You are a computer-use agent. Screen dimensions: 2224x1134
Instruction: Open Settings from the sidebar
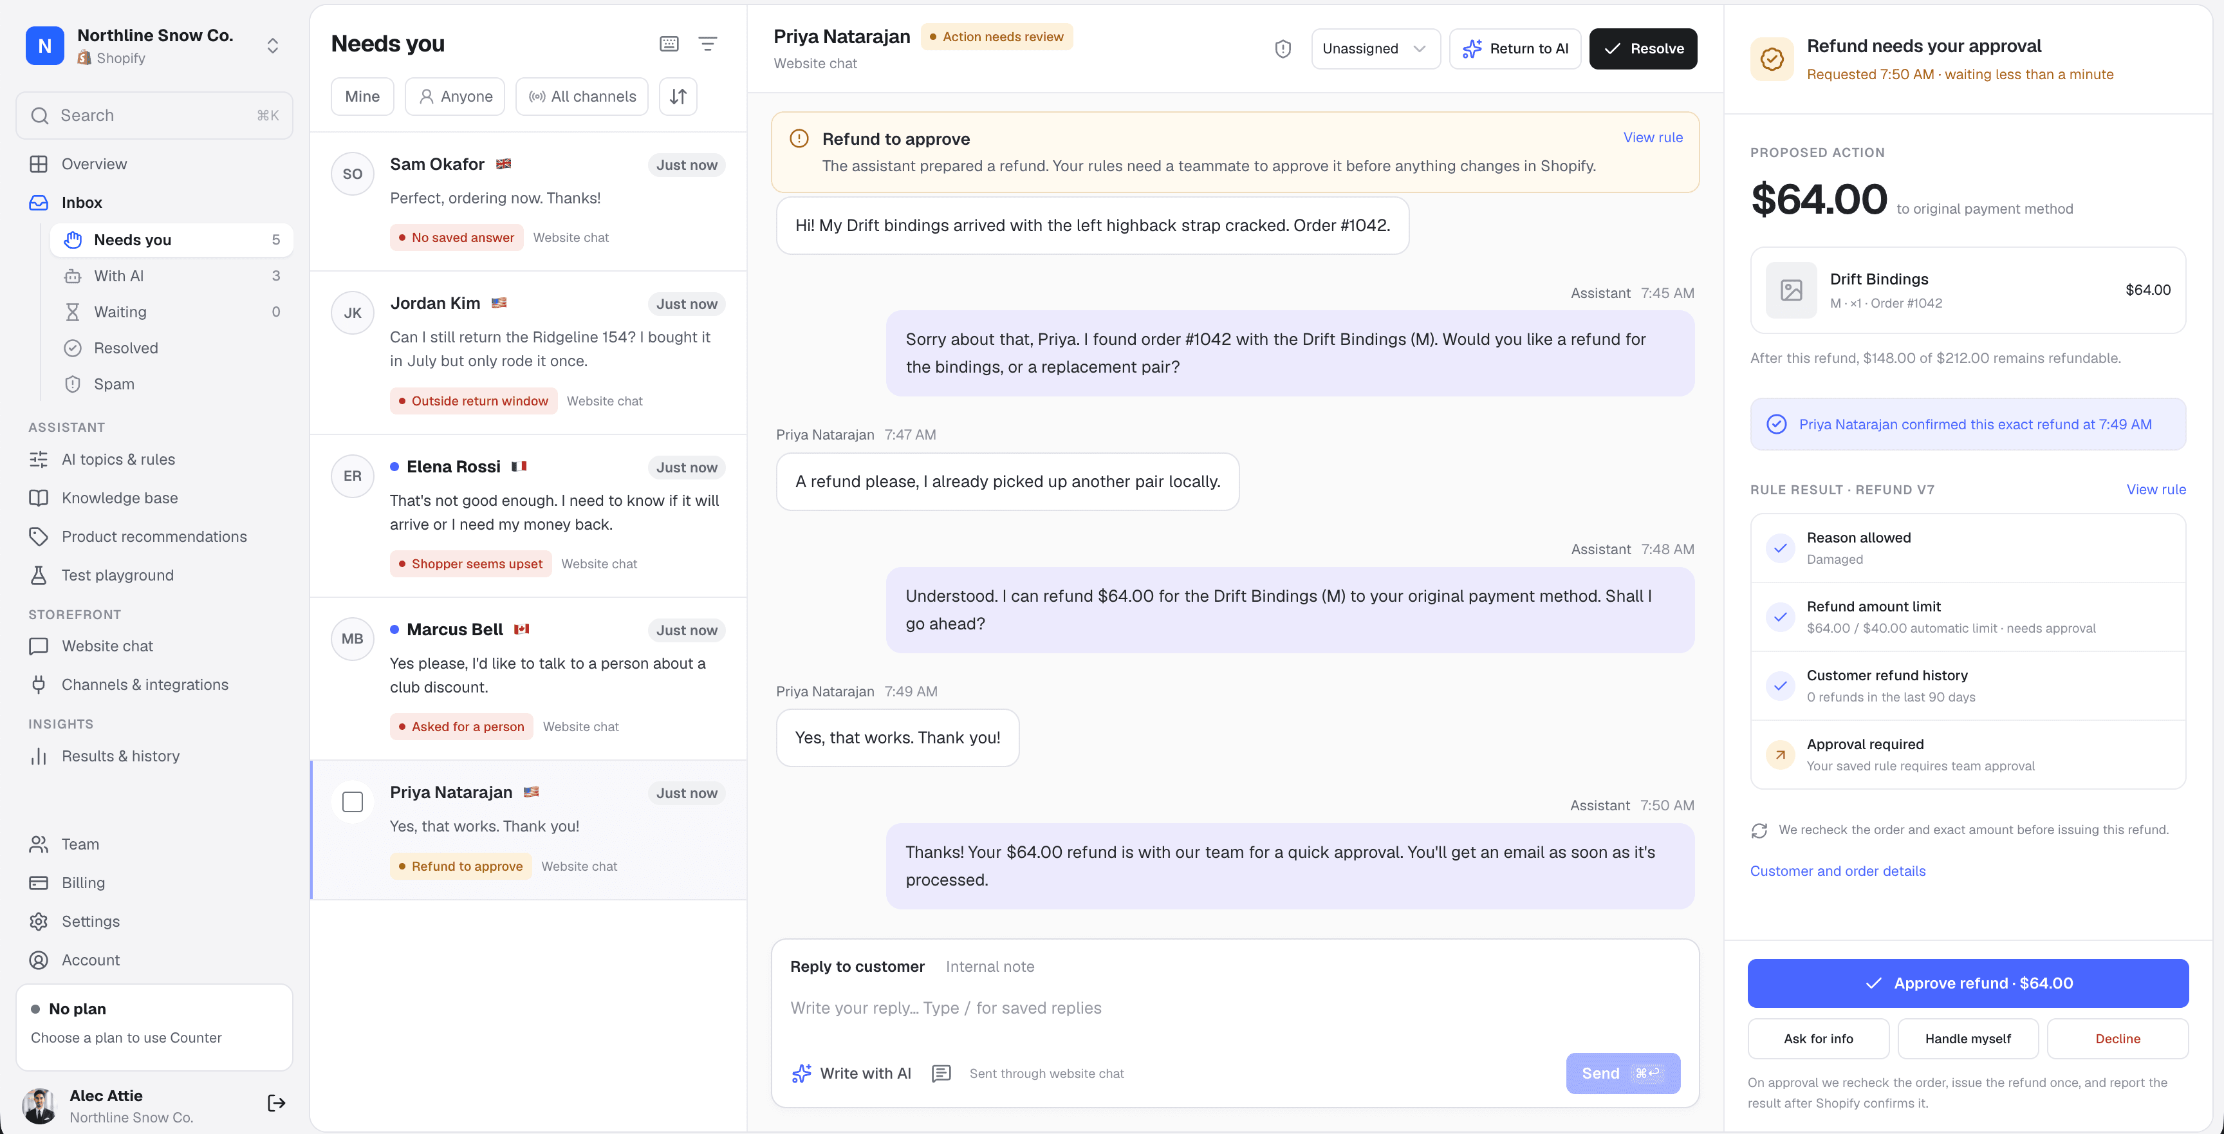[x=154, y=922]
